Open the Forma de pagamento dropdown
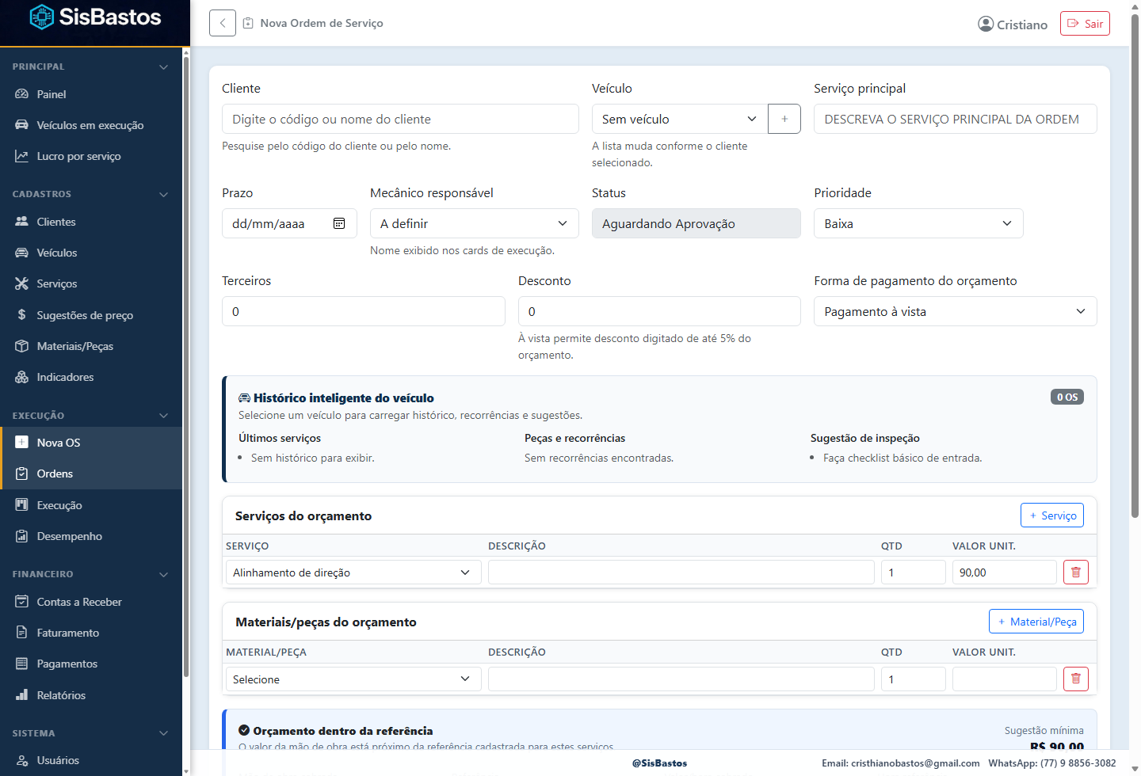Screen dimensions: 1141x776 pos(955,311)
